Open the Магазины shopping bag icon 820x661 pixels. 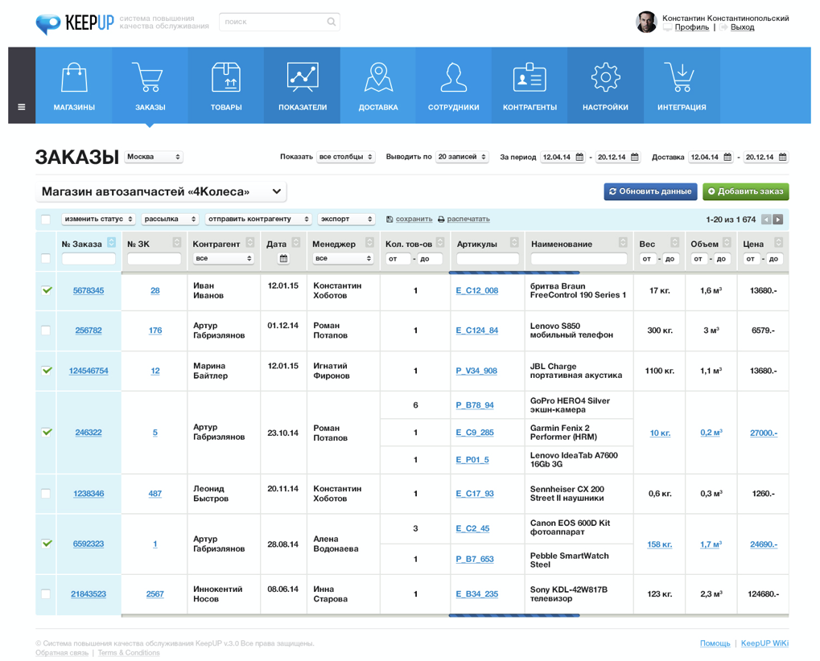coord(74,78)
